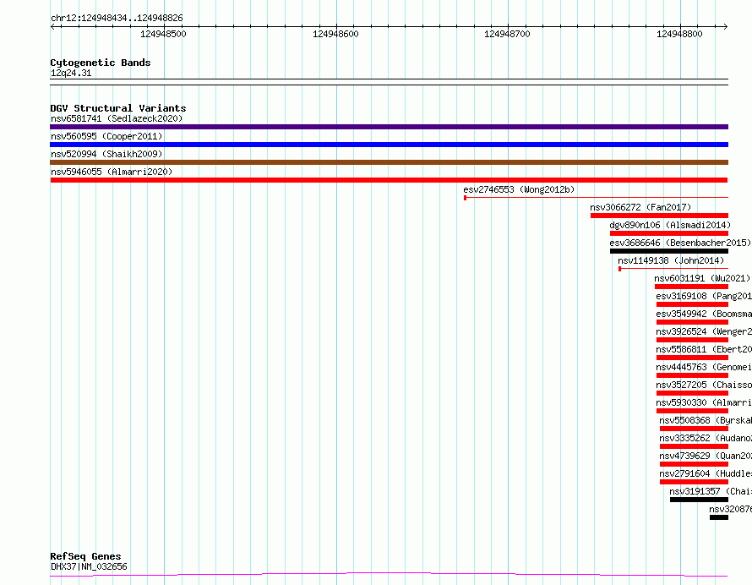The width and height of the screenshot is (752, 585).
Task: Open variant nsv3926524 (Wenger) label
Action: [x=704, y=331]
